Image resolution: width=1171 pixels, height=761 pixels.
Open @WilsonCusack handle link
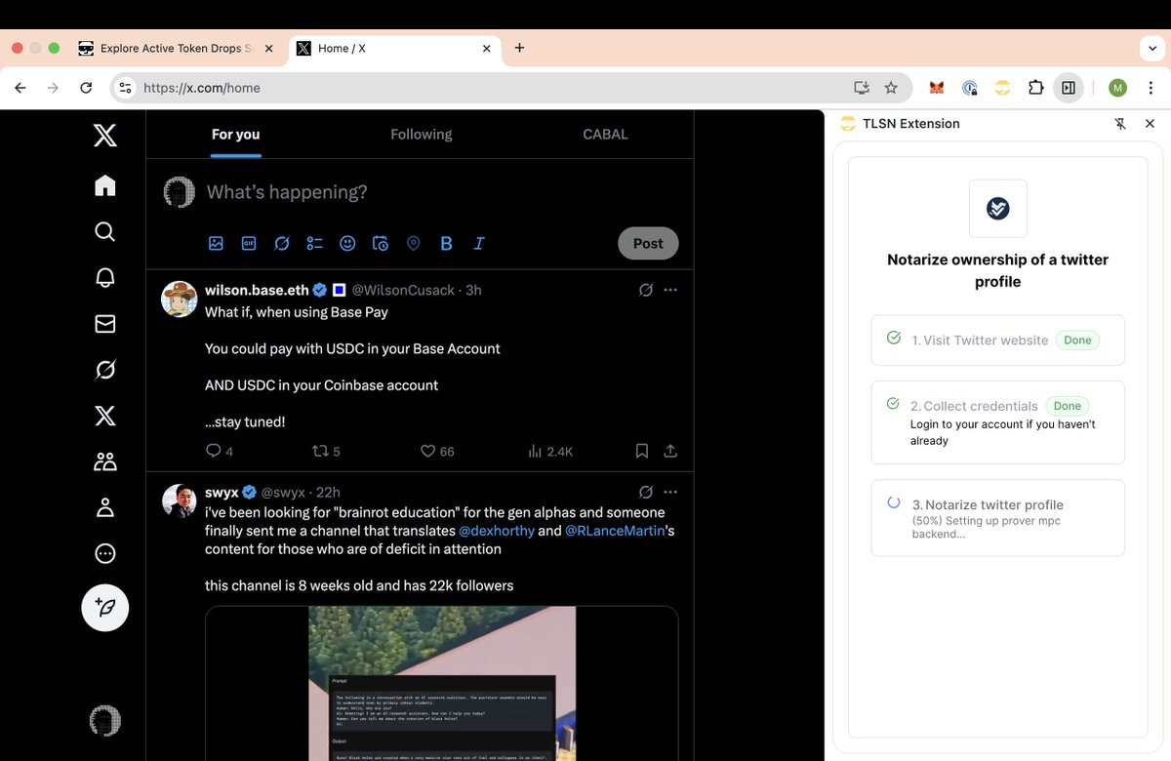pyautogui.click(x=405, y=290)
